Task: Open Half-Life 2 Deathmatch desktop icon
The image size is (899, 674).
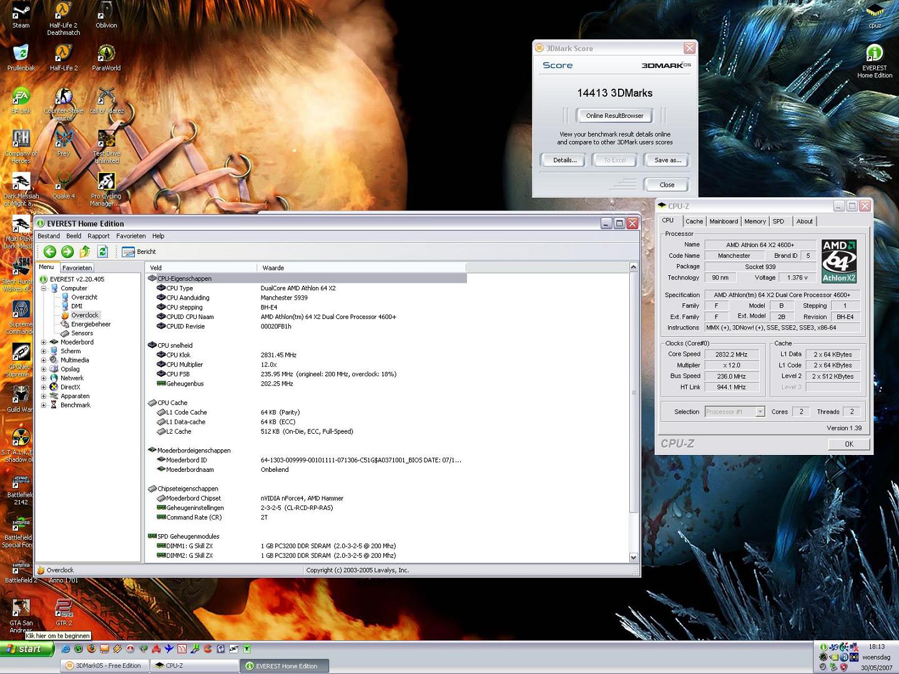Action: (x=64, y=19)
